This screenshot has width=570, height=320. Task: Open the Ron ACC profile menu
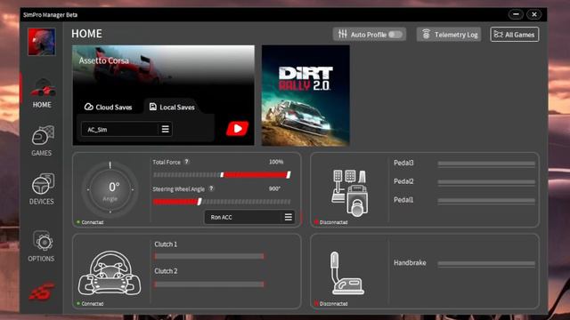[288, 217]
